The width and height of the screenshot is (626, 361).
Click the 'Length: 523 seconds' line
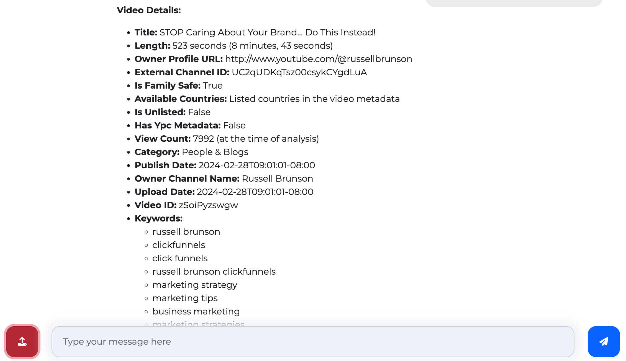(234, 46)
